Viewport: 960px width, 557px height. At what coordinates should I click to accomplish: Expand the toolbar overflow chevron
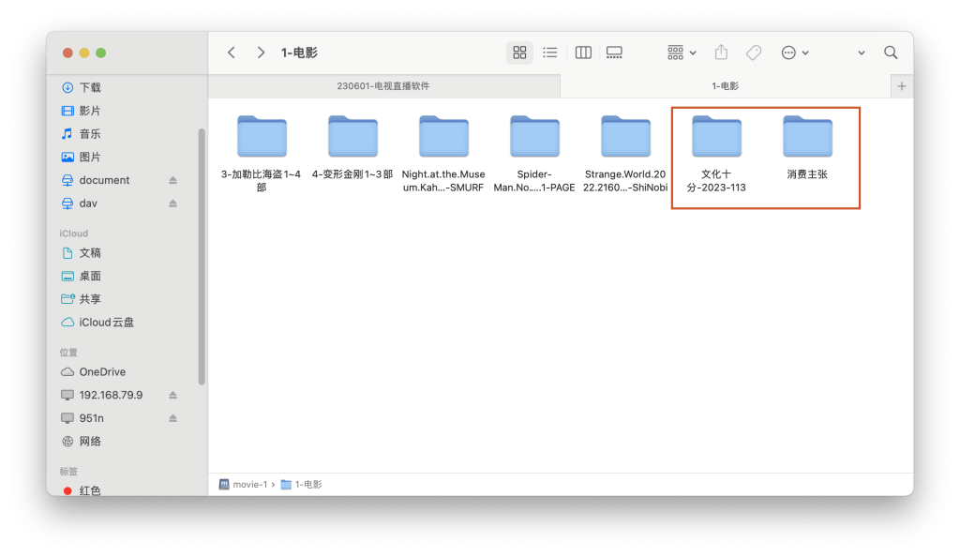point(861,53)
